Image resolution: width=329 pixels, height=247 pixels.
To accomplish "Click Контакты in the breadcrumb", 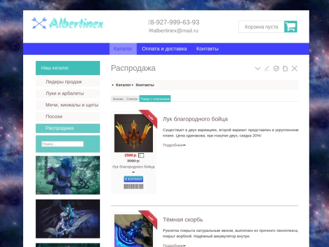I will pyautogui.click(x=145, y=85).
